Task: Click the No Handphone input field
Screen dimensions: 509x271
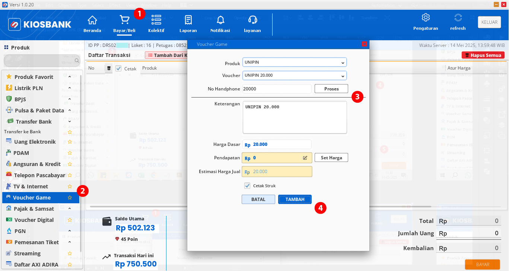Action: pos(277,89)
